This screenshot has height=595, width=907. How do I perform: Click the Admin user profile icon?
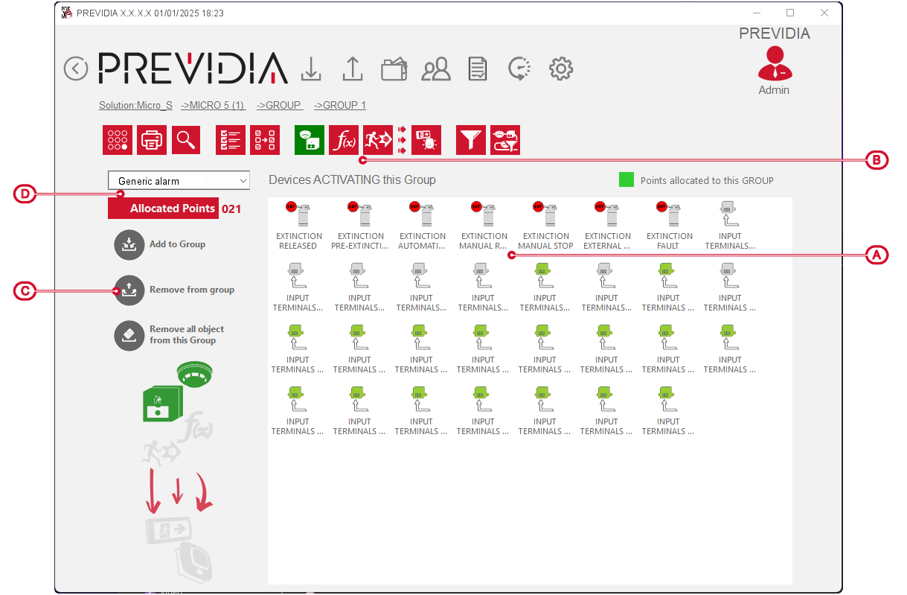point(775,65)
